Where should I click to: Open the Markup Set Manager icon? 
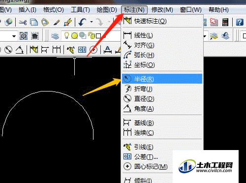point(214,22)
